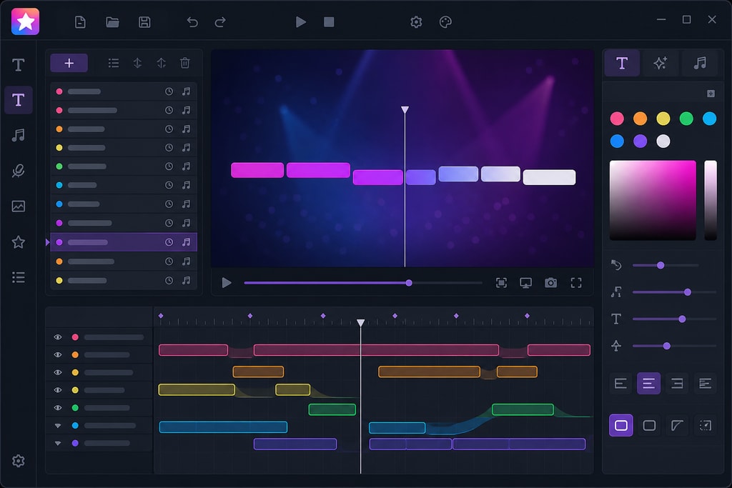The image size is (732, 488).
Task: Expand the purple track with the triangle
Action: 58,443
